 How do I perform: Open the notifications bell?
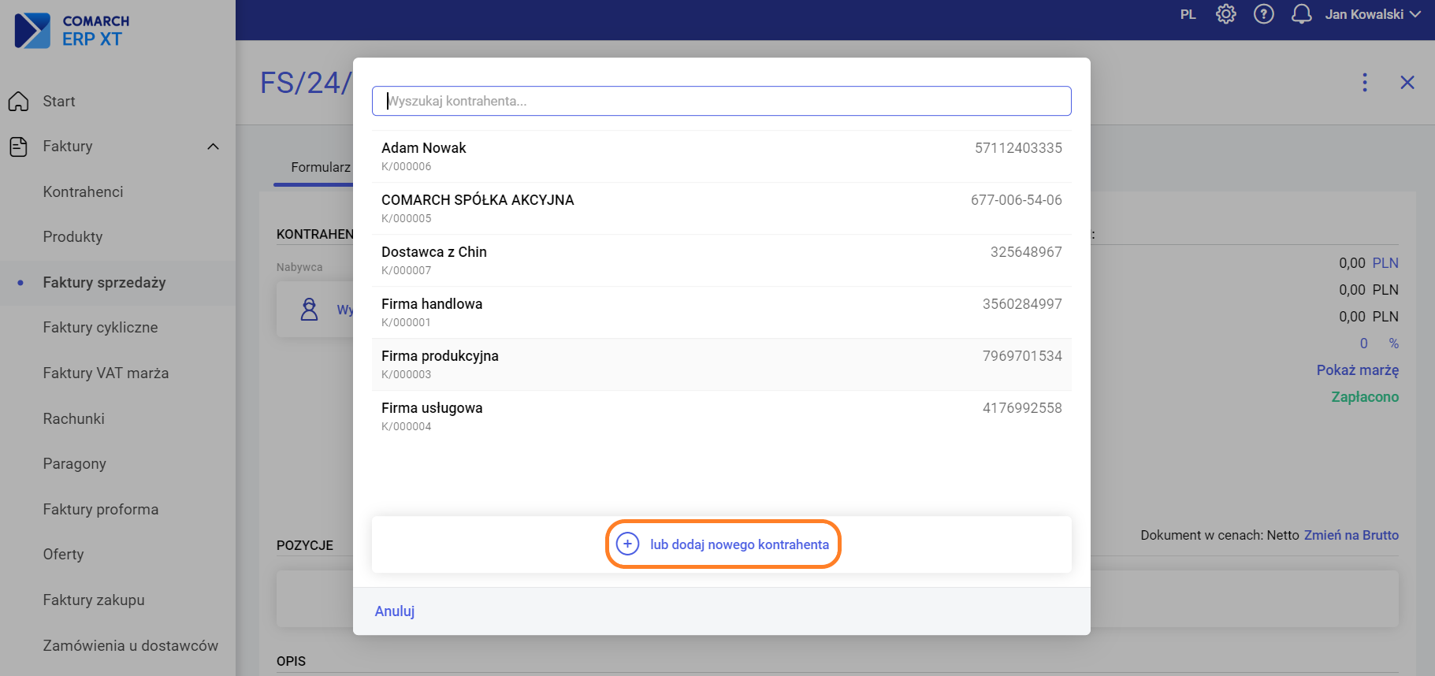(x=1301, y=14)
